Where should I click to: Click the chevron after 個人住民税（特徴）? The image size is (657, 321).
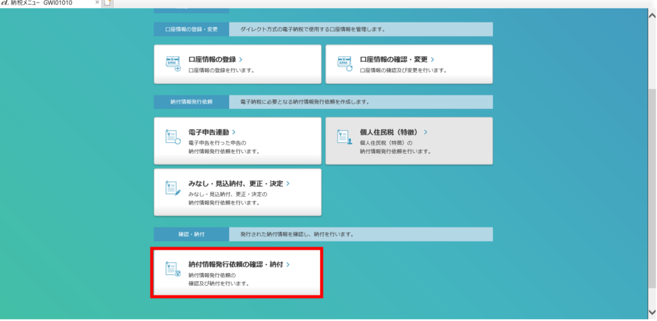[425, 132]
